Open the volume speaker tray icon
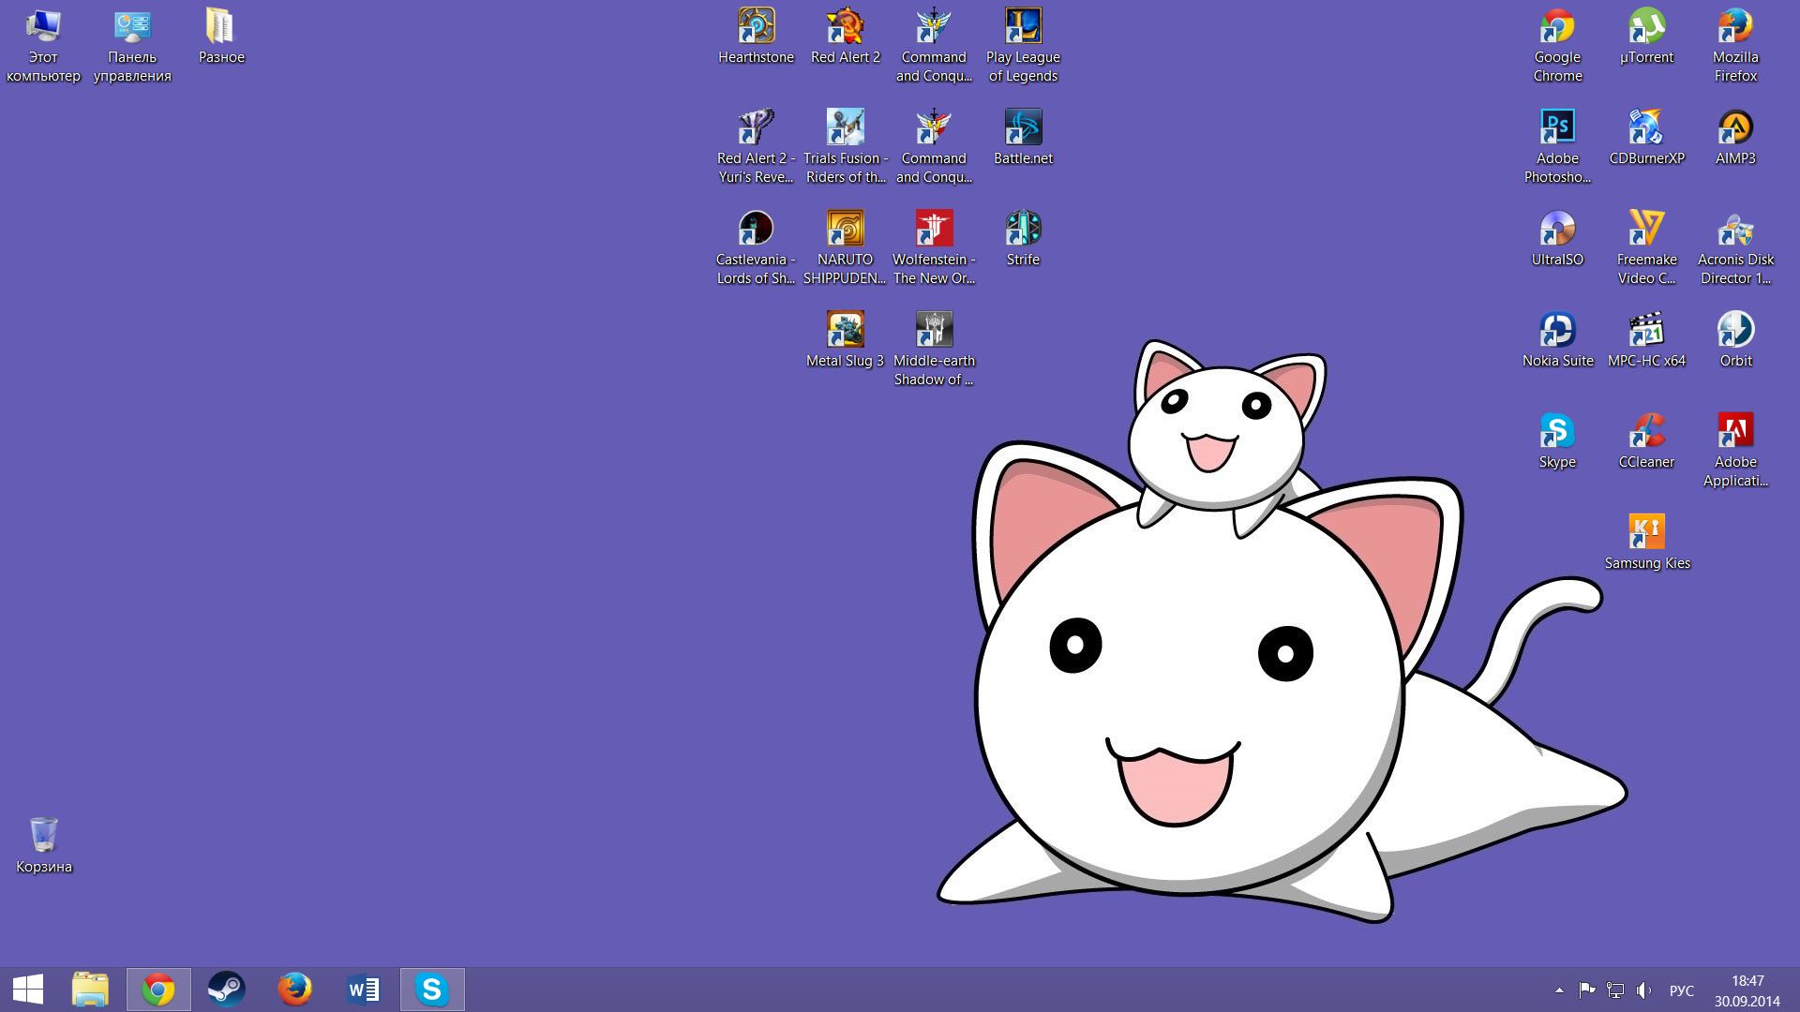 click(x=1643, y=990)
